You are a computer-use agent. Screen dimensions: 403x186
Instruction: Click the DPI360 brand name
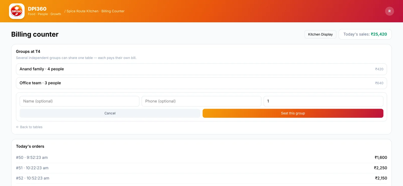point(37,9)
